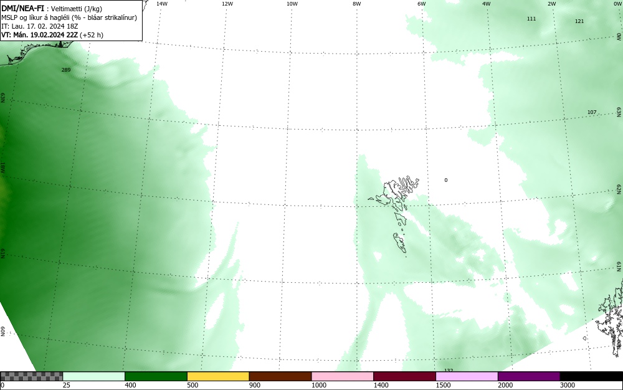Click the yellow 500–900 legend swatch

(x=218, y=376)
